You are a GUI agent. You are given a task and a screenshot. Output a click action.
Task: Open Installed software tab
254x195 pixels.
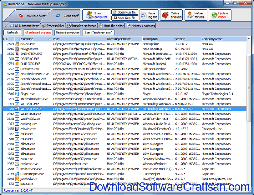tap(81, 26)
